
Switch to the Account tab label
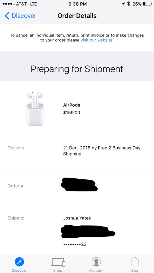(96, 270)
